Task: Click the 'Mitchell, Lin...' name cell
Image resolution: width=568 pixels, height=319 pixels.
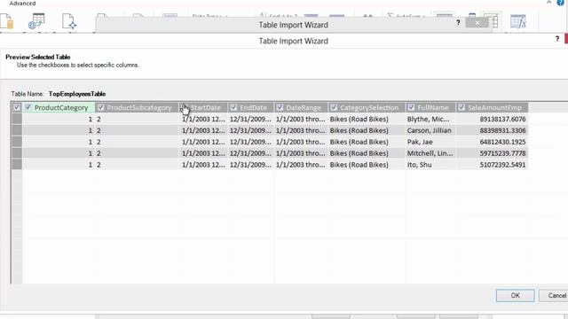Action: click(x=430, y=153)
